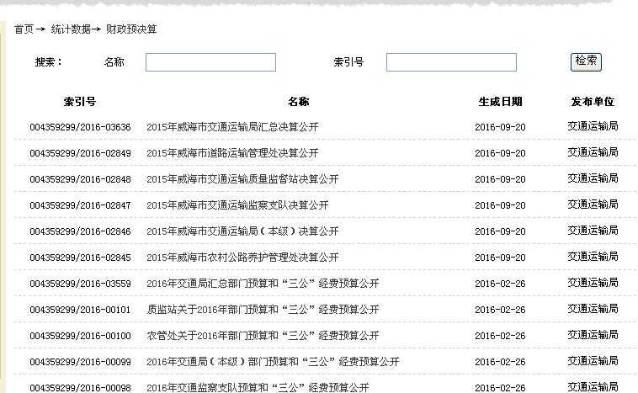The image size is (638, 393).
Task: Open 2016年交通监察支队预算 link
Action: [x=258, y=387]
